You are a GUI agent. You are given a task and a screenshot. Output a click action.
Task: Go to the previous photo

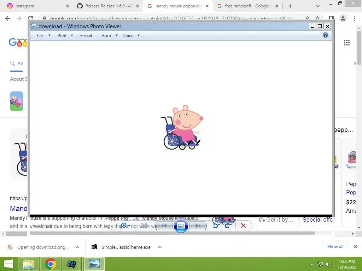tap(164, 225)
